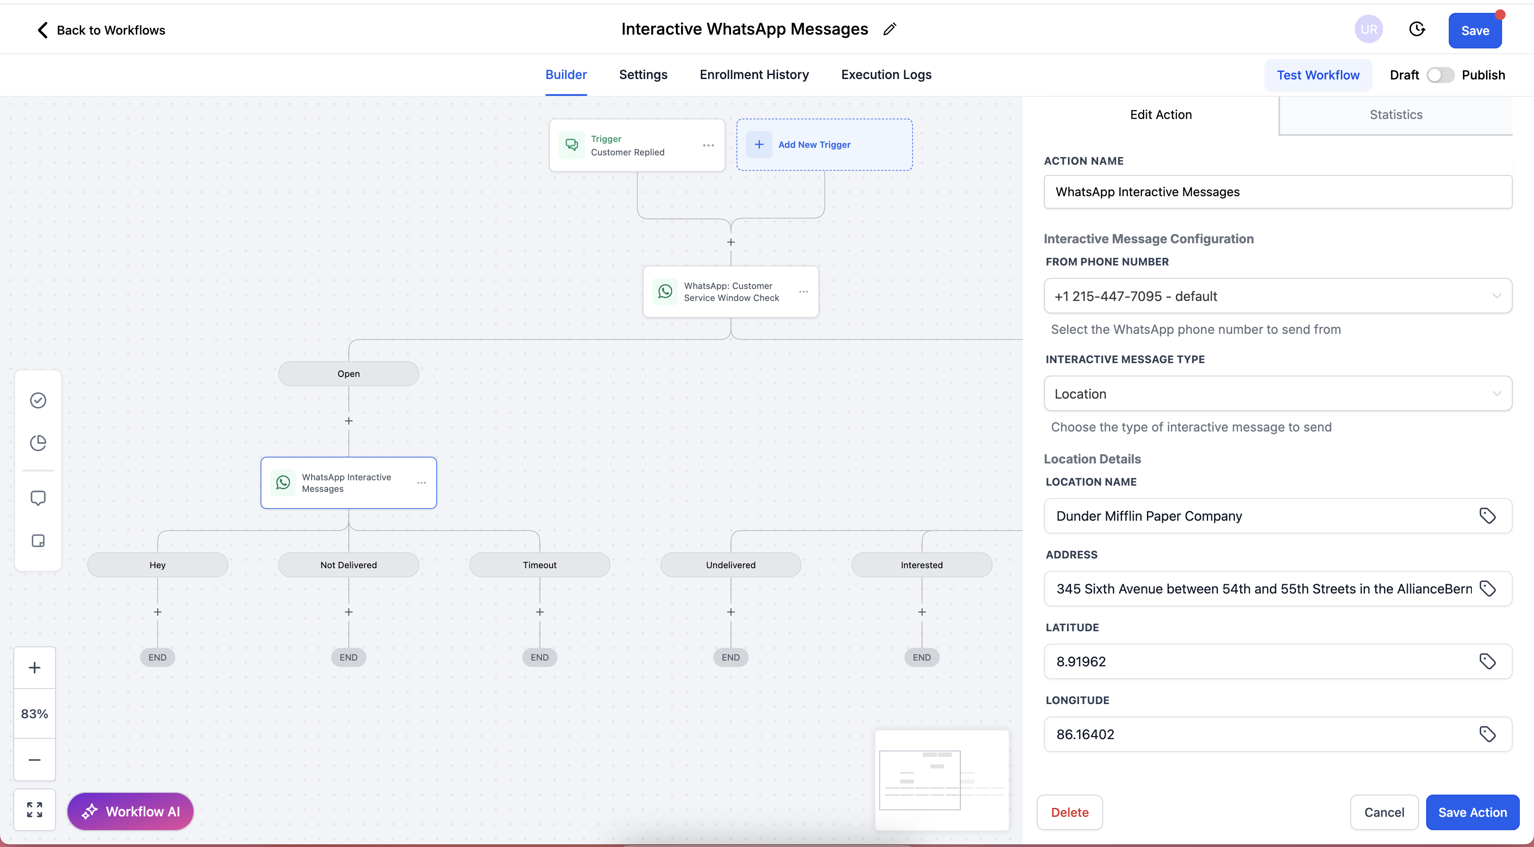
Task: Click the Location Name input field
Action: pyautogui.click(x=1262, y=516)
